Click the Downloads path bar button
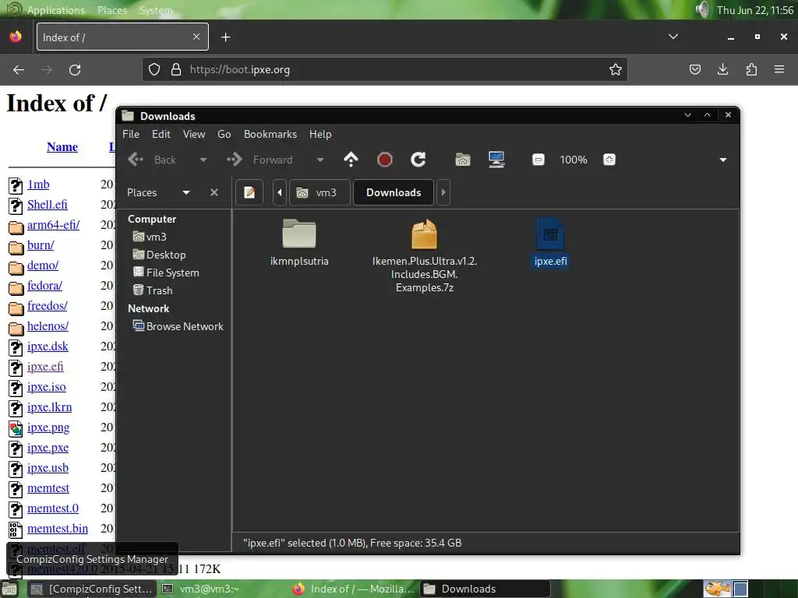This screenshot has height=598, width=798. pos(394,192)
